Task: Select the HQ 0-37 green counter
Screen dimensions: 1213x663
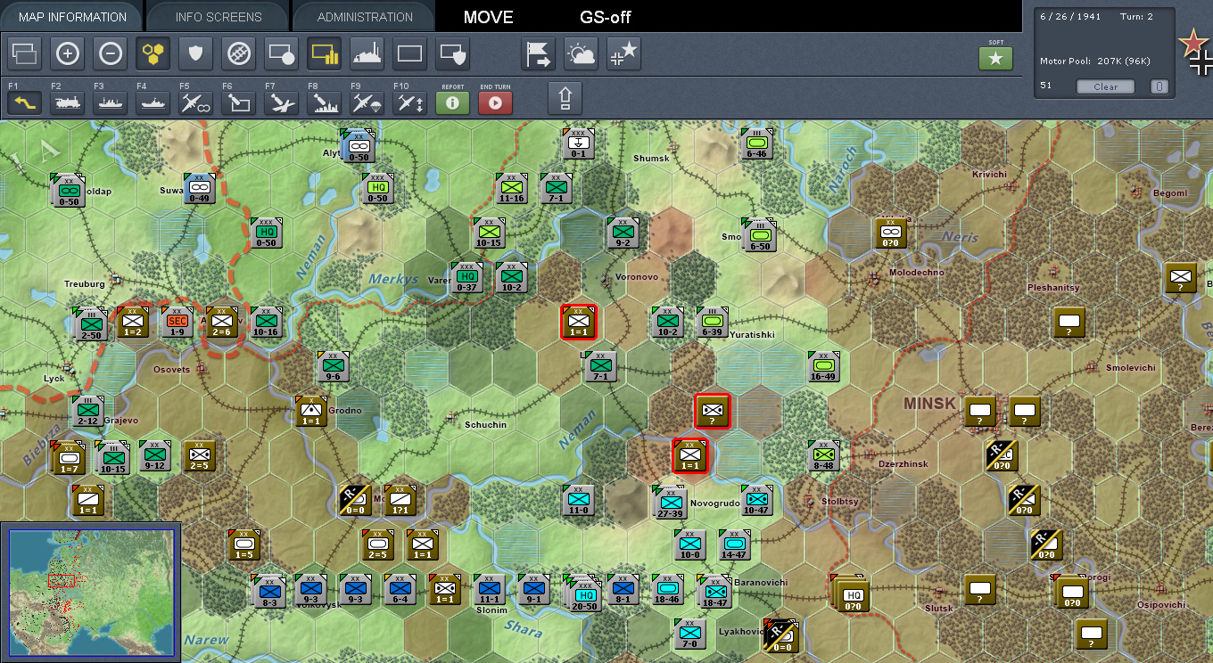Action: 466,279
